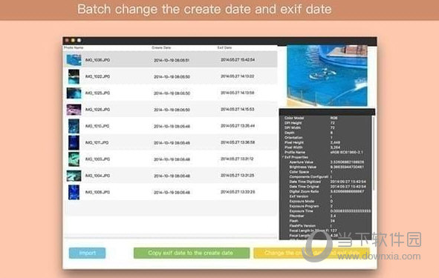Click the Color Space property row
Viewport: 439px width, 278px height.
(327, 172)
